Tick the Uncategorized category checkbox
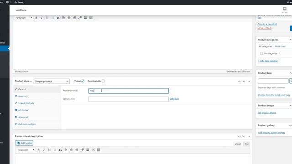Viewport: 292px width, 164px height. click(x=261, y=53)
